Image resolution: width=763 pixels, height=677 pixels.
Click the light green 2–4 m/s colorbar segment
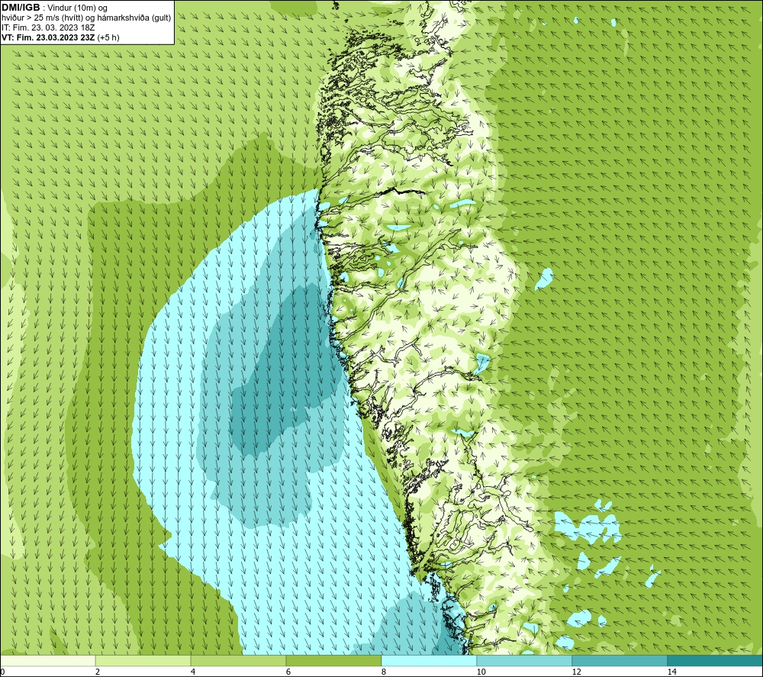pos(143,660)
